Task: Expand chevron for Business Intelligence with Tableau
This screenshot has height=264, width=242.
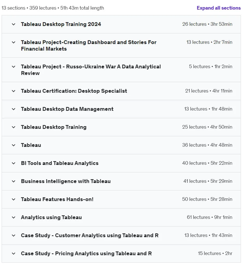Action: [x=14, y=181]
